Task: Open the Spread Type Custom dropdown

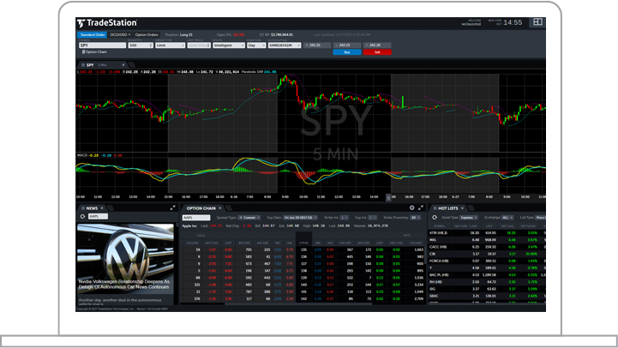Action: pyautogui.click(x=249, y=218)
